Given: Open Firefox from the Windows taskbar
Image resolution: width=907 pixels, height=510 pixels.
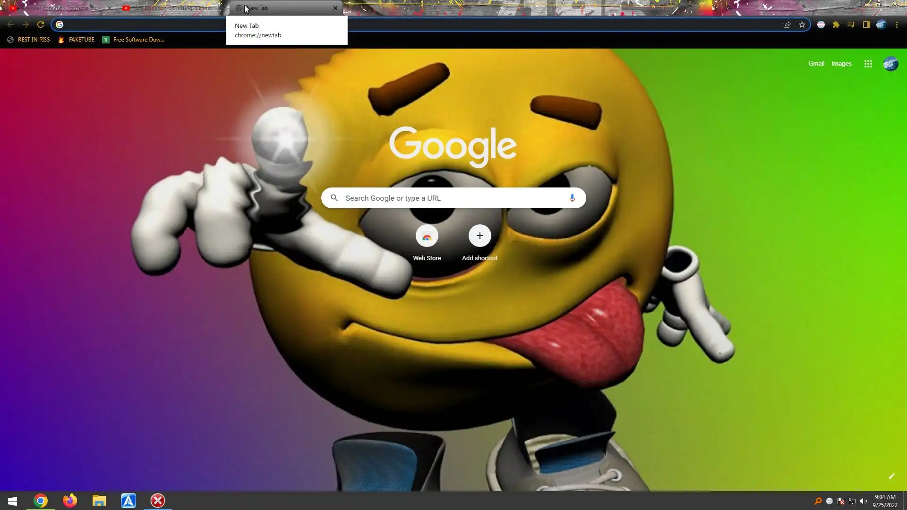Looking at the screenshot, I should click(x=70, y=501).
